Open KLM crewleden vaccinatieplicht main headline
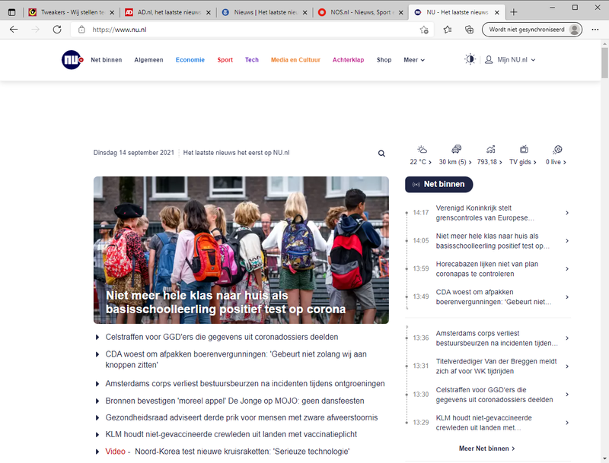The image size is (609, 463). (x=231, y=434)
